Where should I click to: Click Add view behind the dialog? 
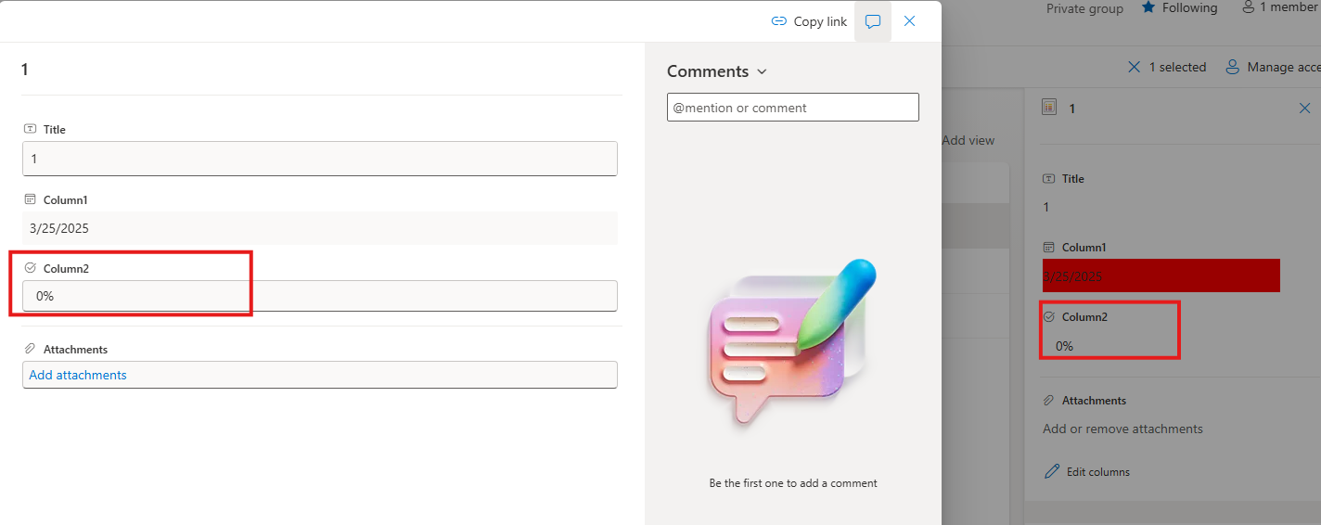[968, 140]
